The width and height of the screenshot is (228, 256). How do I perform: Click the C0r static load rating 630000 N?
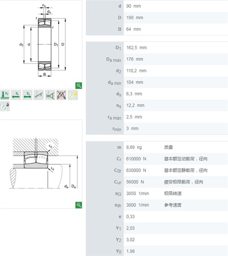(136, 170)
